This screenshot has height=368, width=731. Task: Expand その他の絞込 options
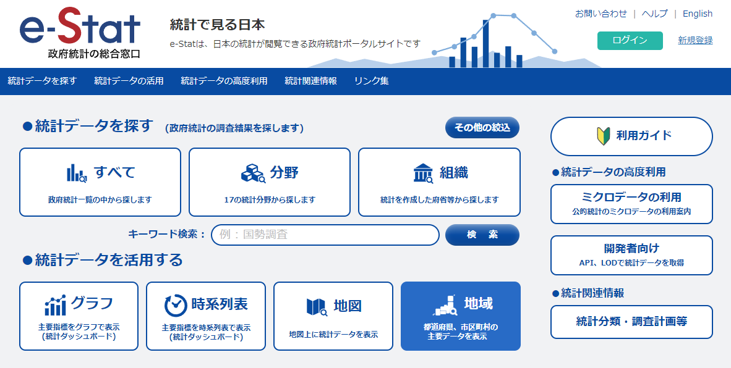pyautogui.click(x=482, y=128)
